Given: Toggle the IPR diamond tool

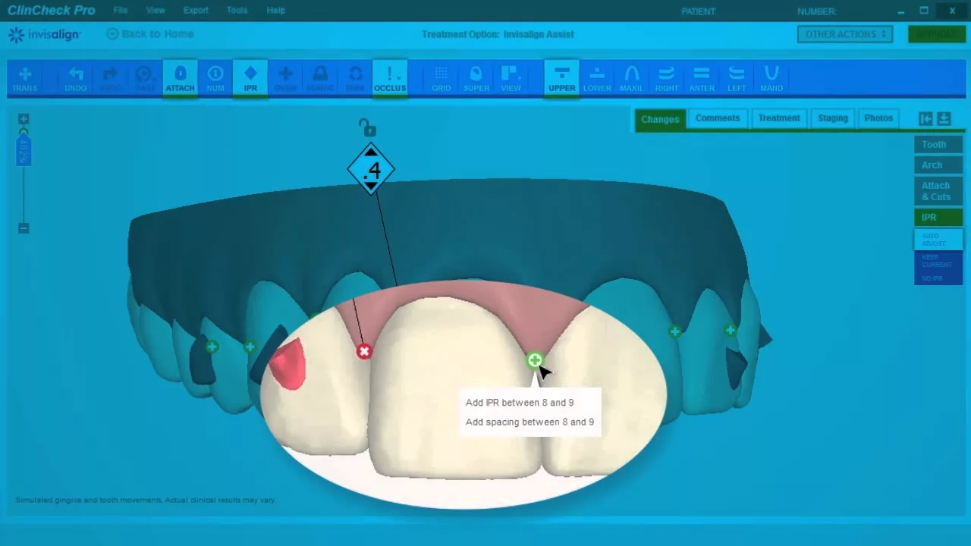Looking at the screenshot, I should pyautogui.click(x=250, y=78).
